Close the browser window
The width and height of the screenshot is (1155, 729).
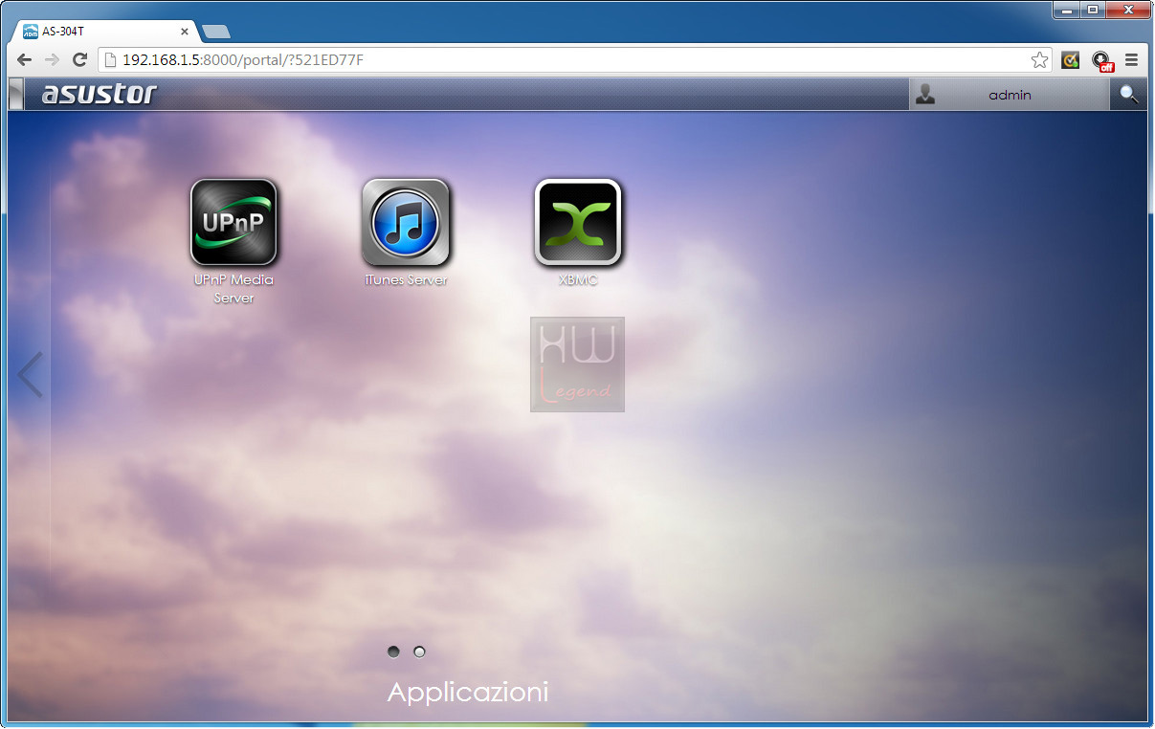pyautogui.click(x=1128, y=10)
